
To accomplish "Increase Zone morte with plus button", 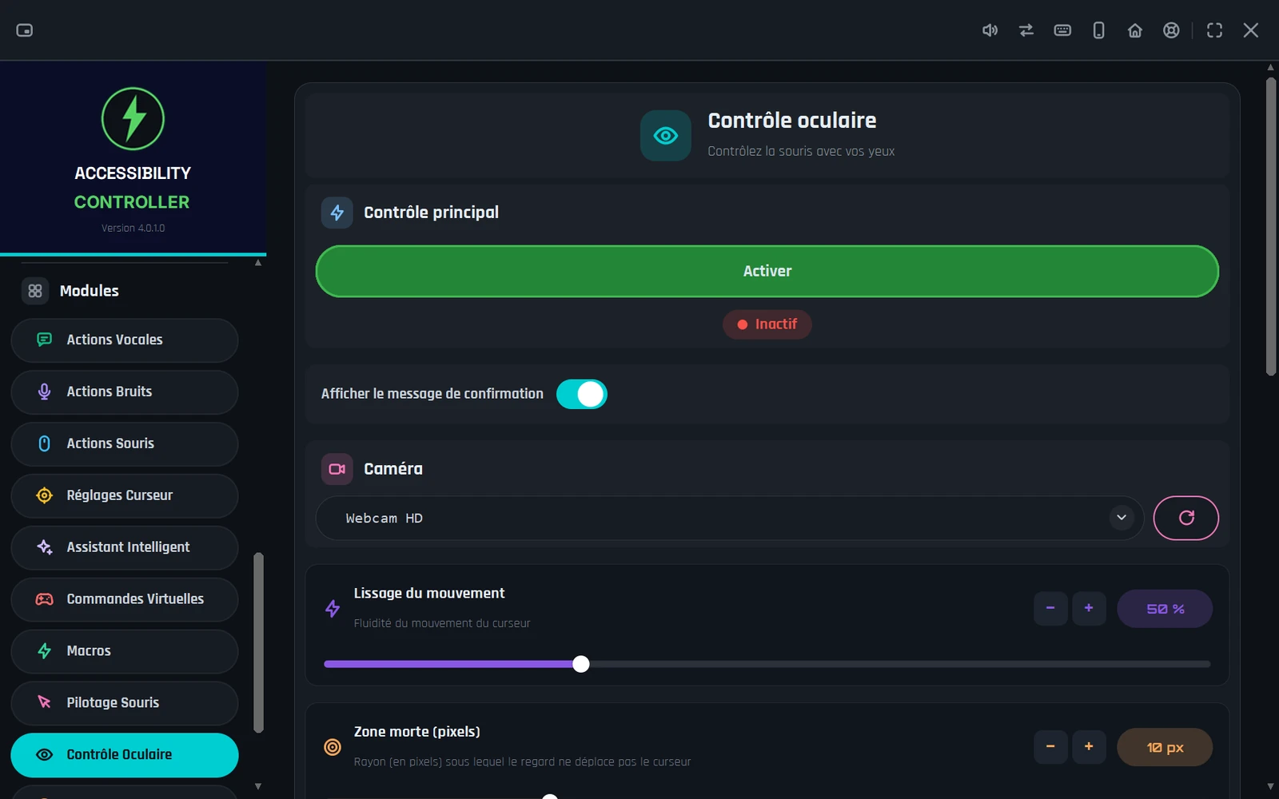I will [x=1089, y=747].
